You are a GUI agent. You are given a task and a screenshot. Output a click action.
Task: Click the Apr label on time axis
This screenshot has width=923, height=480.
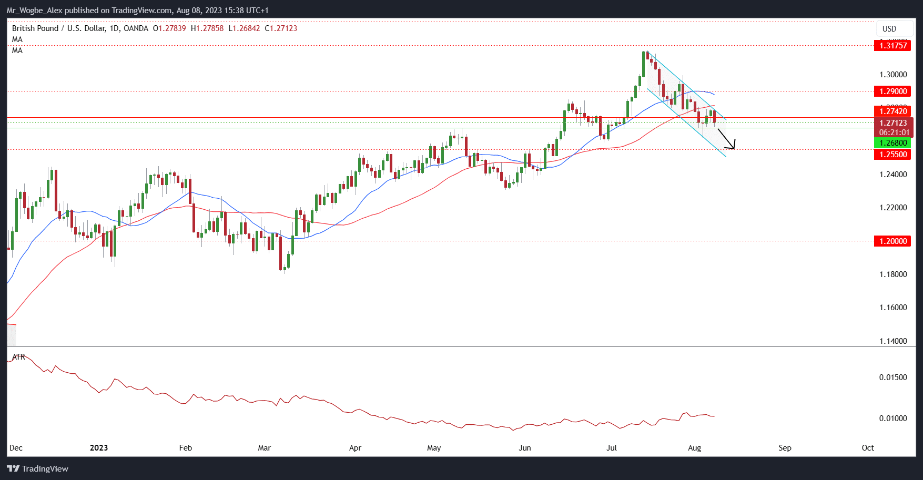(356, 448)
